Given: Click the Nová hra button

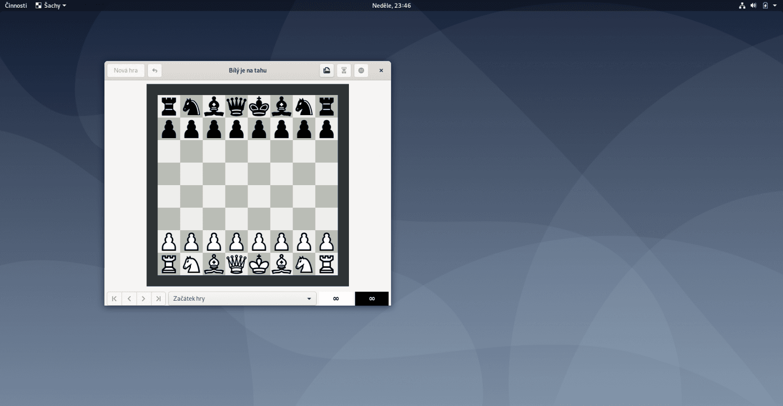Looking at the screenshot, I should [126, 71].
